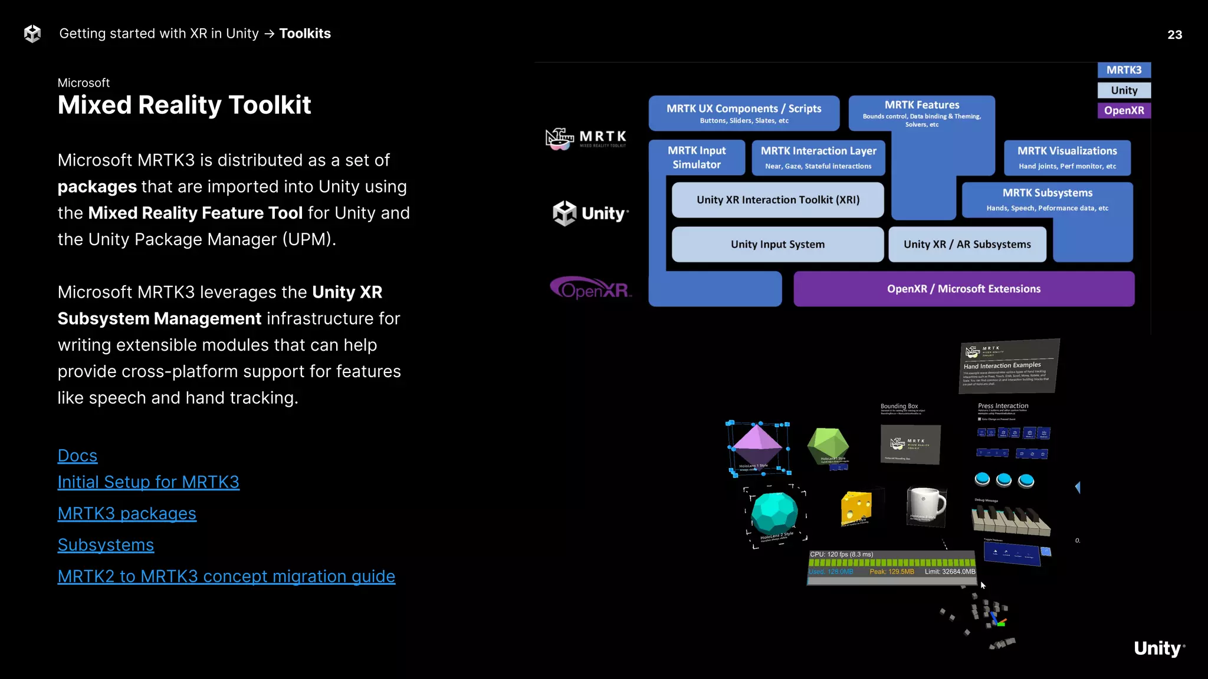Viewport: 1208px width, 679px height.
Task: Click the blue toggle features panel below piano
Action: point(1012,553)
